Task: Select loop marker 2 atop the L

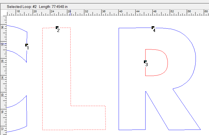Action: (x=57, y=27)
